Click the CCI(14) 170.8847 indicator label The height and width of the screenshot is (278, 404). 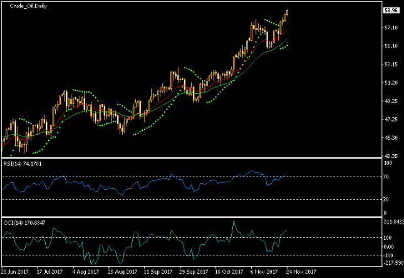(24, 223)
